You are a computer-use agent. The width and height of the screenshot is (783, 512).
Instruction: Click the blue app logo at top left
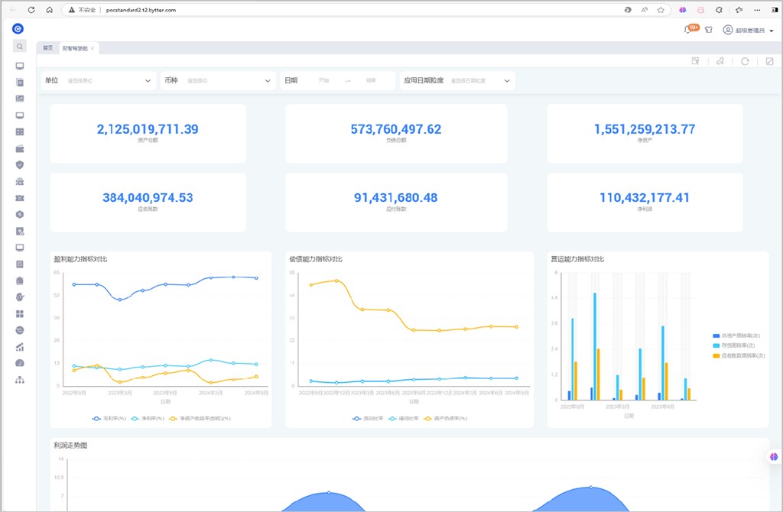click(x=18, y=28)
